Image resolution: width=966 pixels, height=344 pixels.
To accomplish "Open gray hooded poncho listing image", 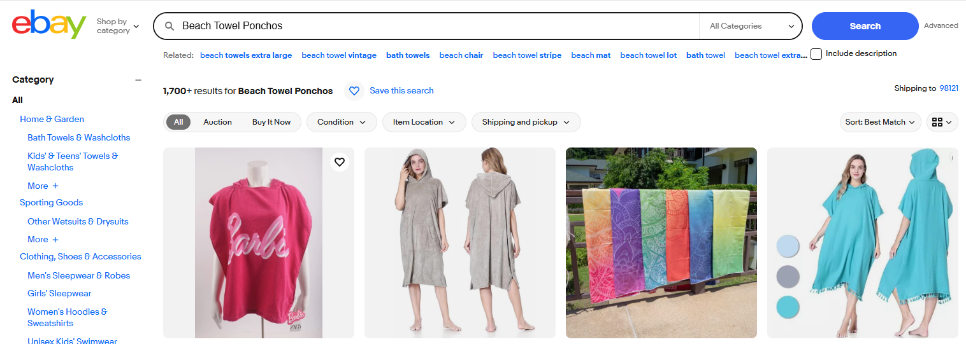I will click(x=460, y=243).
